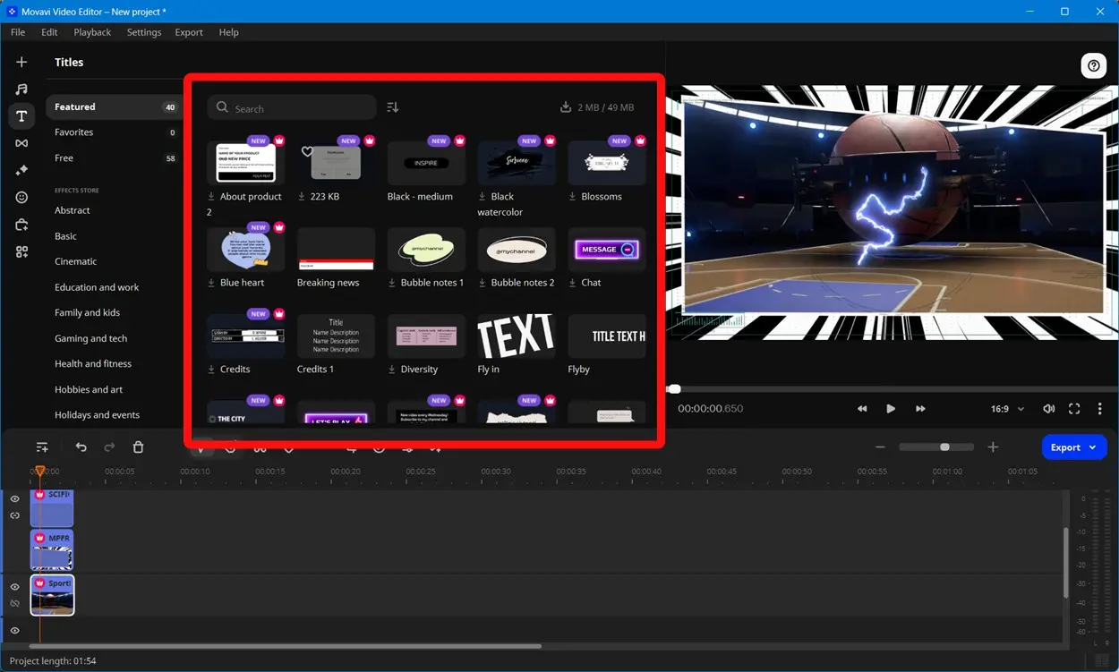
Task: Open the Audio panel in the sidebar
Action: 21,89
